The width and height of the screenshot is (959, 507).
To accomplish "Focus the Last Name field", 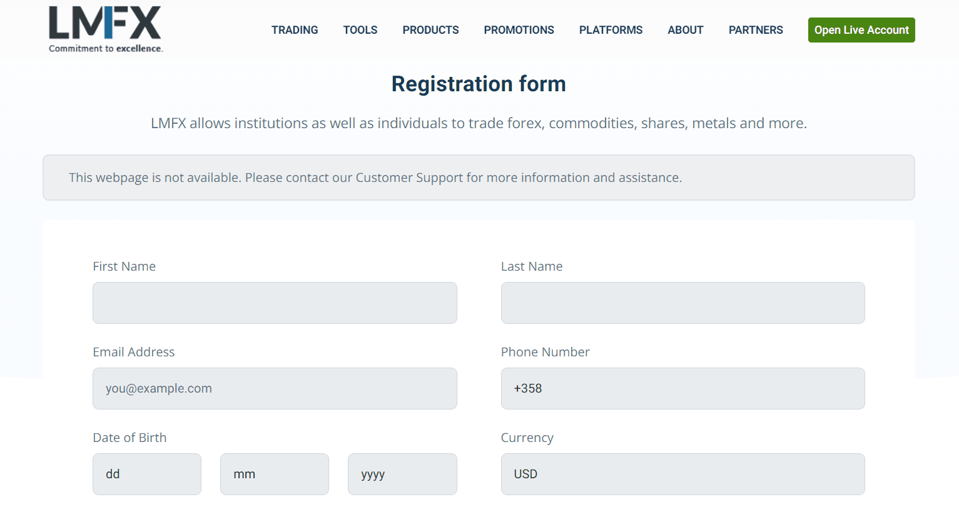I will click(x=683, y=303).
